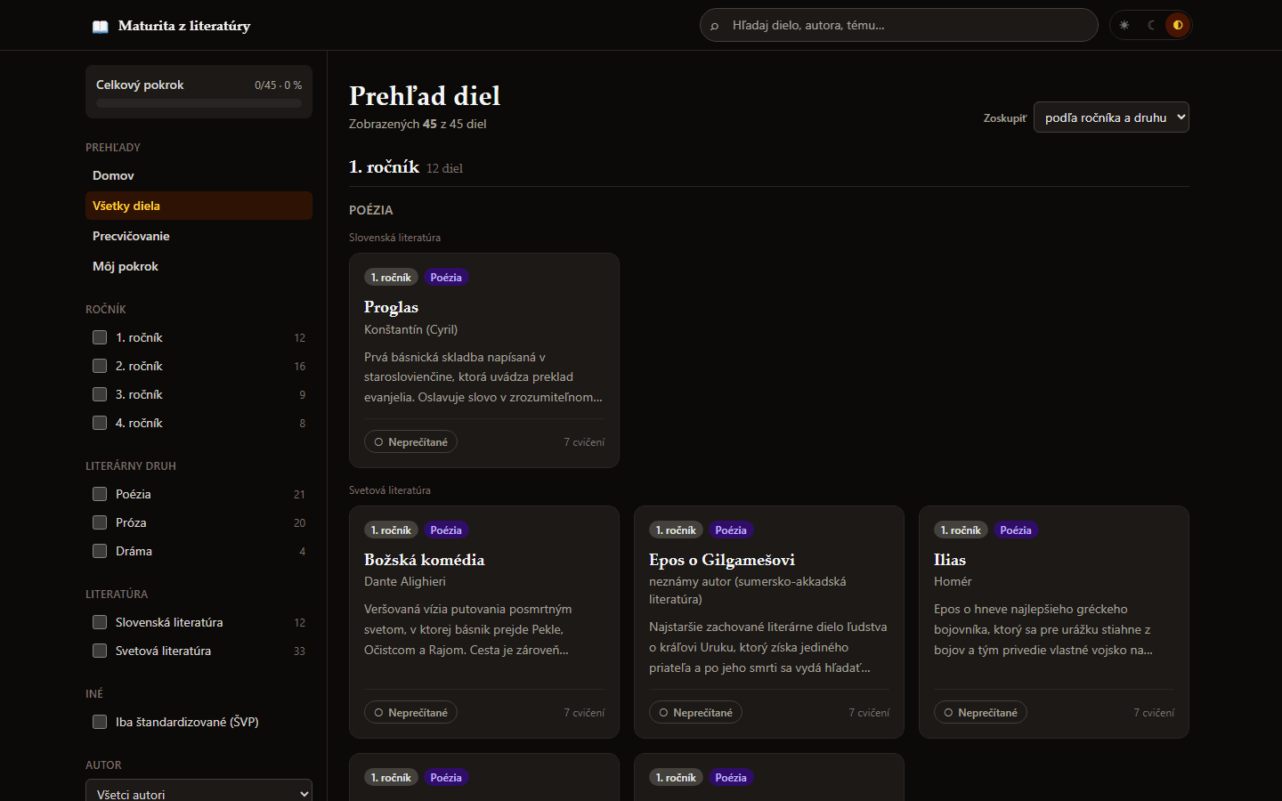Click the 7 cvičení label on Ilias card
Image resolution: width=1282 pixels, height=801 pixels.
[x=1154, y=713]
